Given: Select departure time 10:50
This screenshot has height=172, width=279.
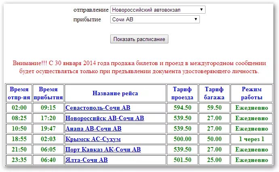Looking at the screenshot, I should [x=19, y=129].
